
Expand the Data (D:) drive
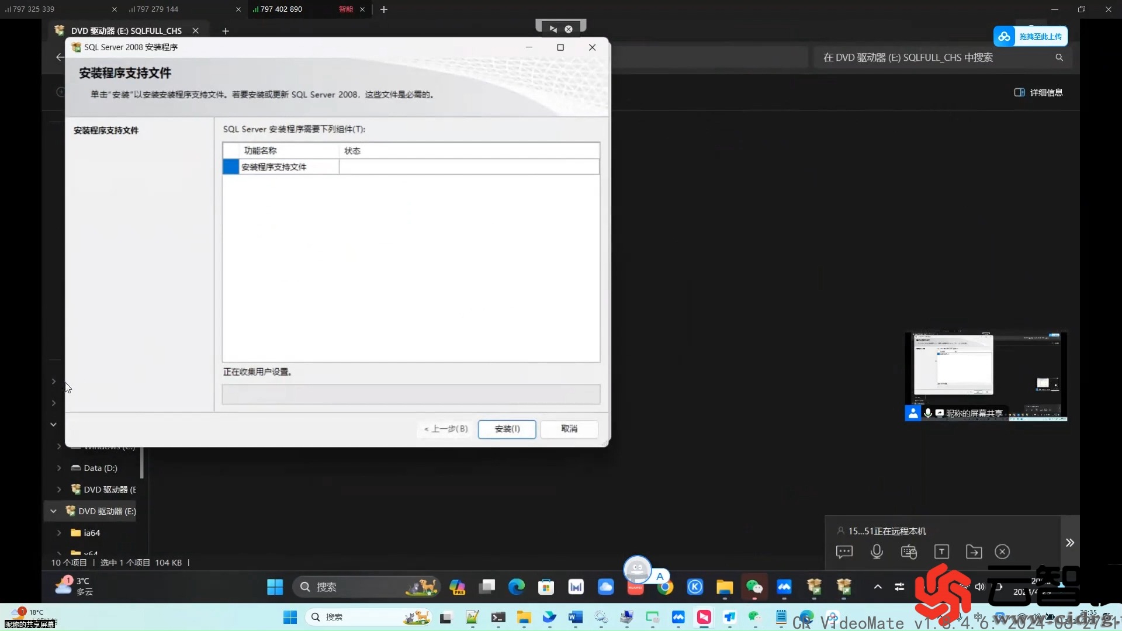[59, 468]
